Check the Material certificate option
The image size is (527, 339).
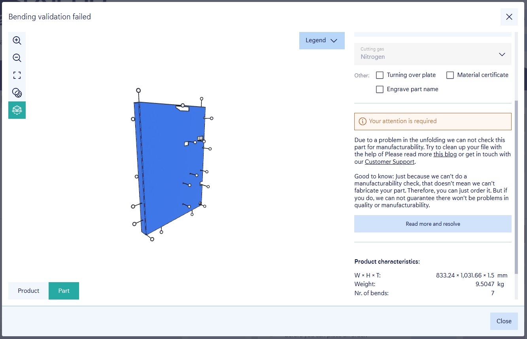click(x=450, y=75)
